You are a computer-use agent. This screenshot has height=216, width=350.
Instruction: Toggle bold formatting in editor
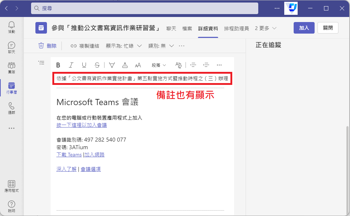pos(58,65)
